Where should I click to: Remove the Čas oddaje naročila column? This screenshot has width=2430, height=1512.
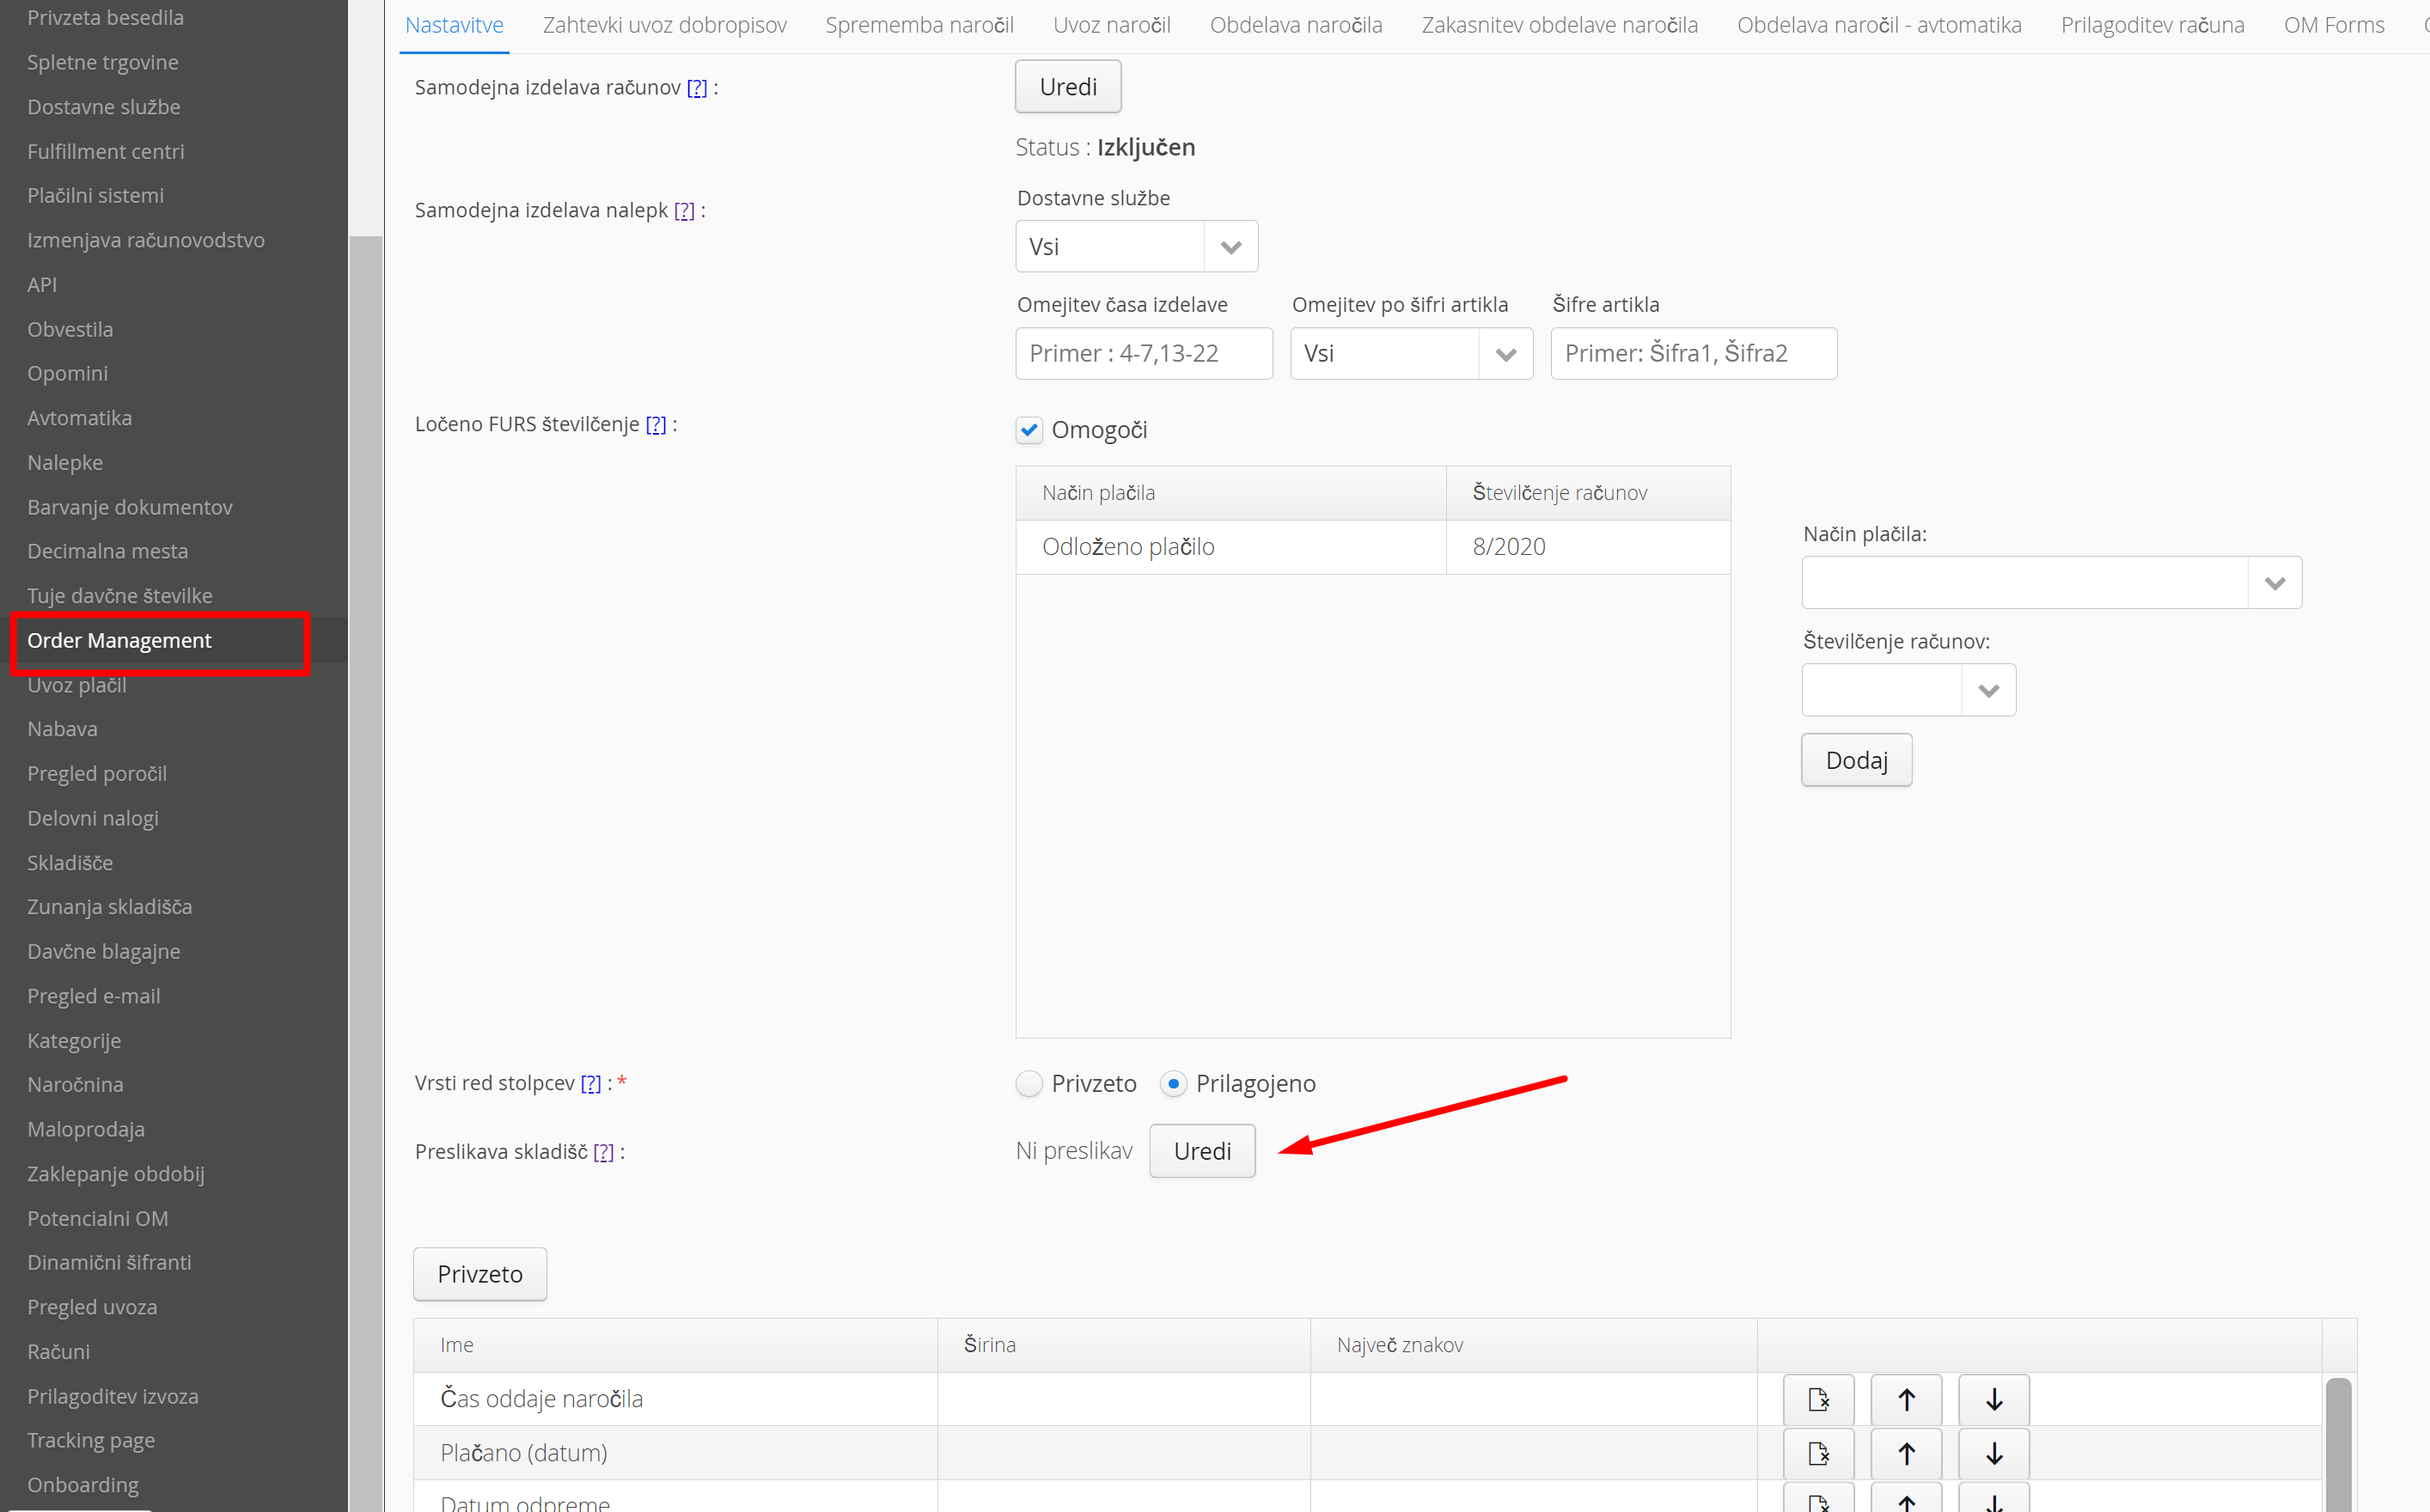[x=1818, y=1399]
